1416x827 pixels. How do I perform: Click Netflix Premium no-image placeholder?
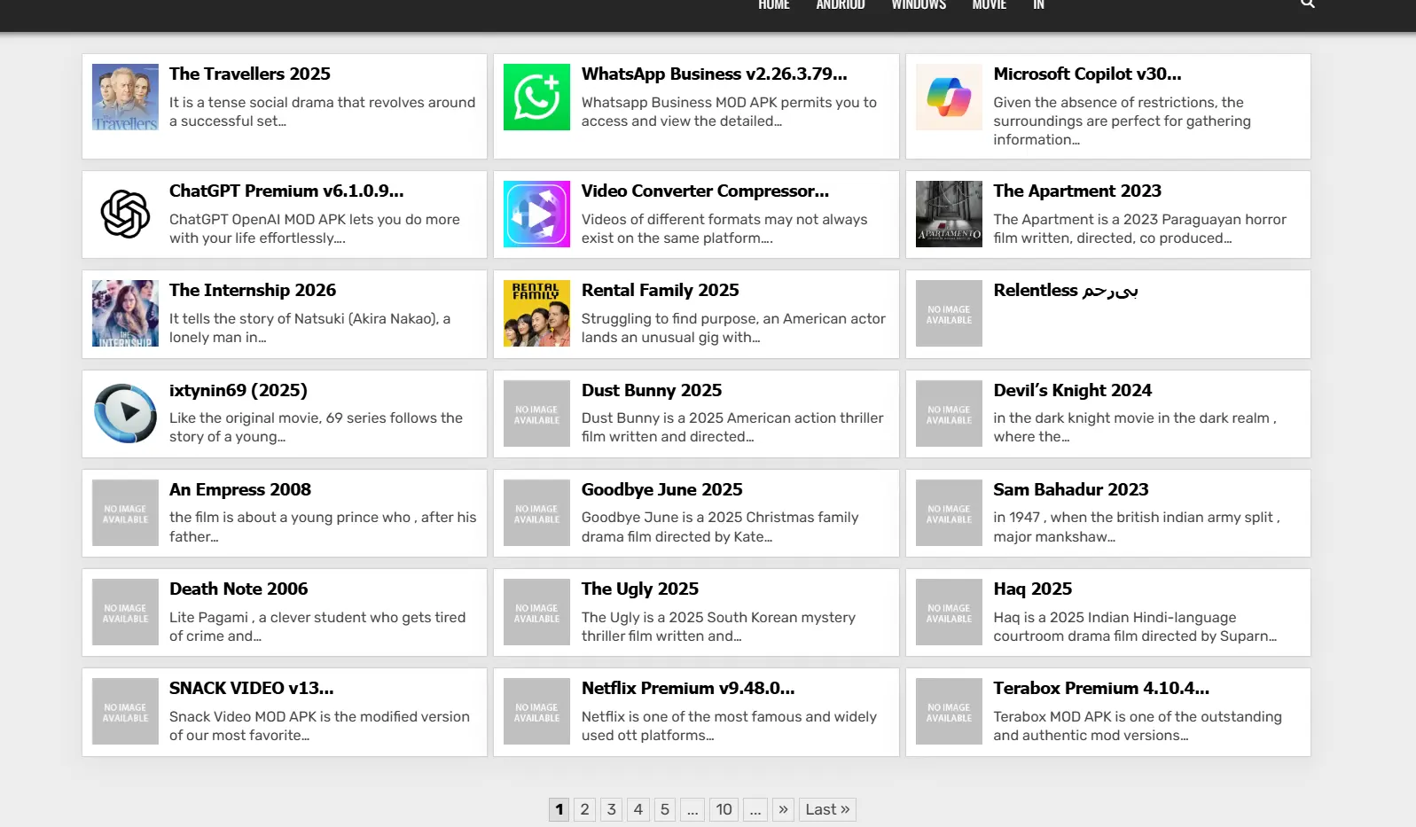click(536, 711)
